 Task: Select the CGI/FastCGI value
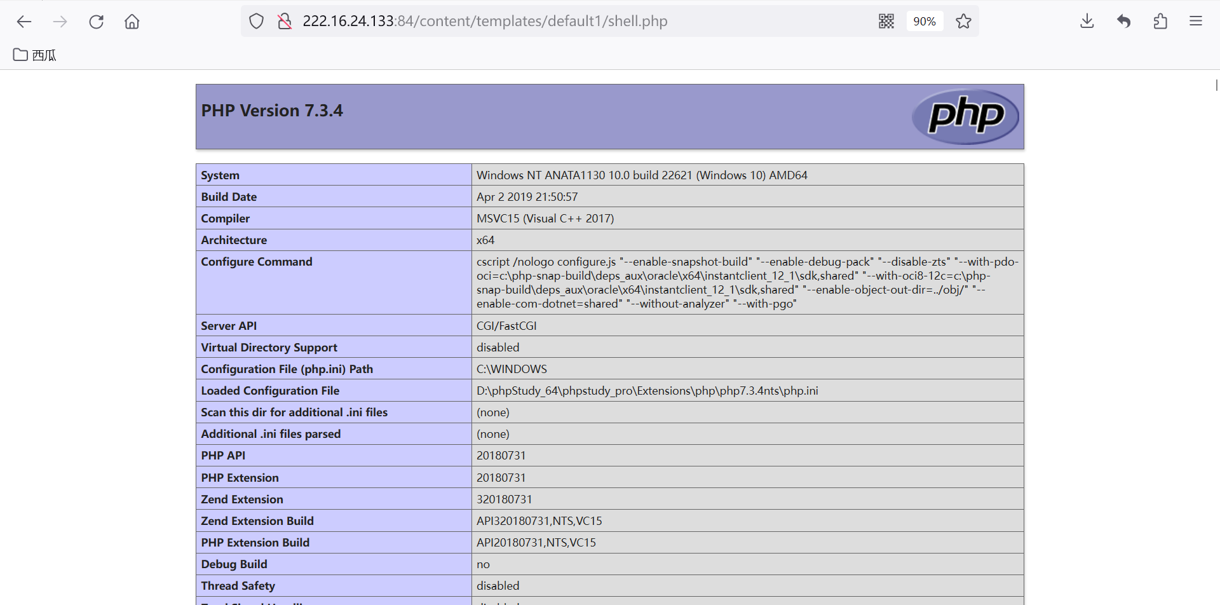point(506,326)
